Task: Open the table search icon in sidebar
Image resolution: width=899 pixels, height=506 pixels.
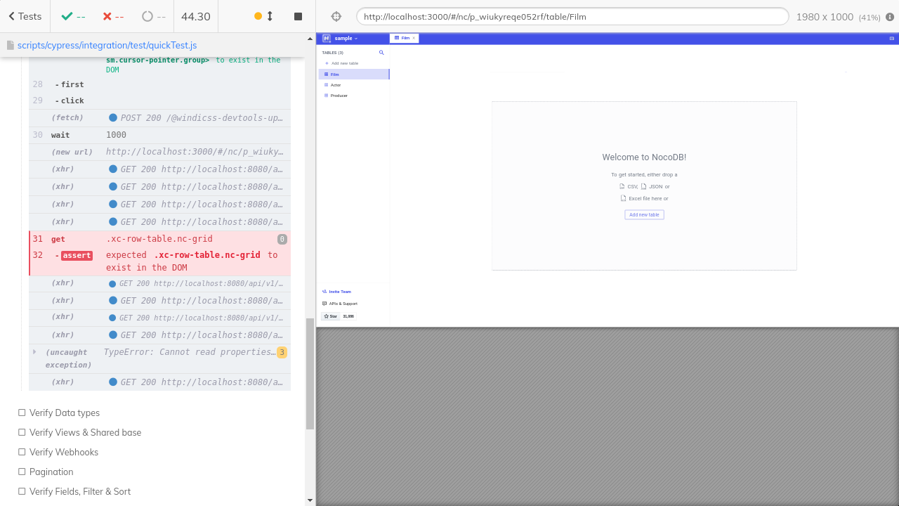Action: (x=381, y=53)
